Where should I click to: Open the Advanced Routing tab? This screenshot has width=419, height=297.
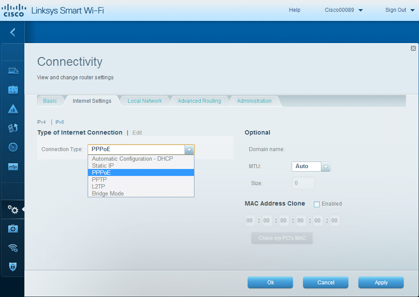[199, 101]
